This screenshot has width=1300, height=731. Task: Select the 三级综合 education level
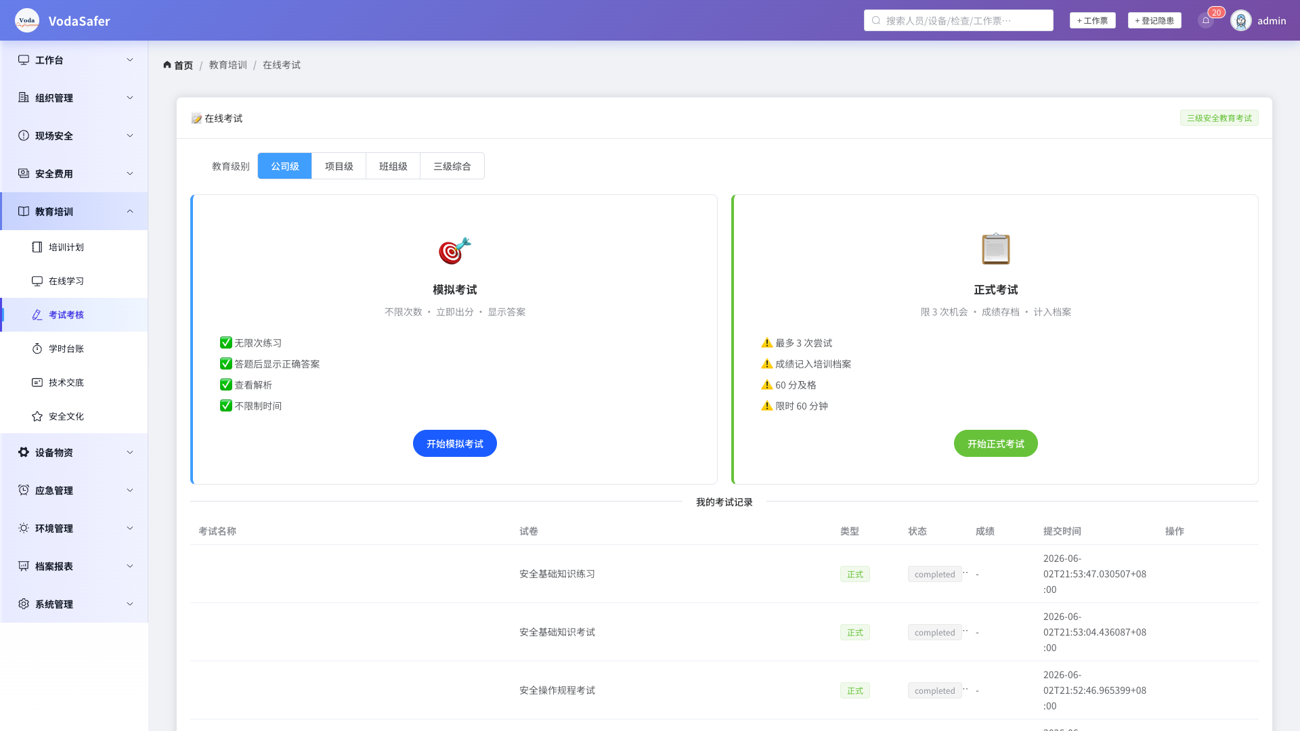click(452, 166)
